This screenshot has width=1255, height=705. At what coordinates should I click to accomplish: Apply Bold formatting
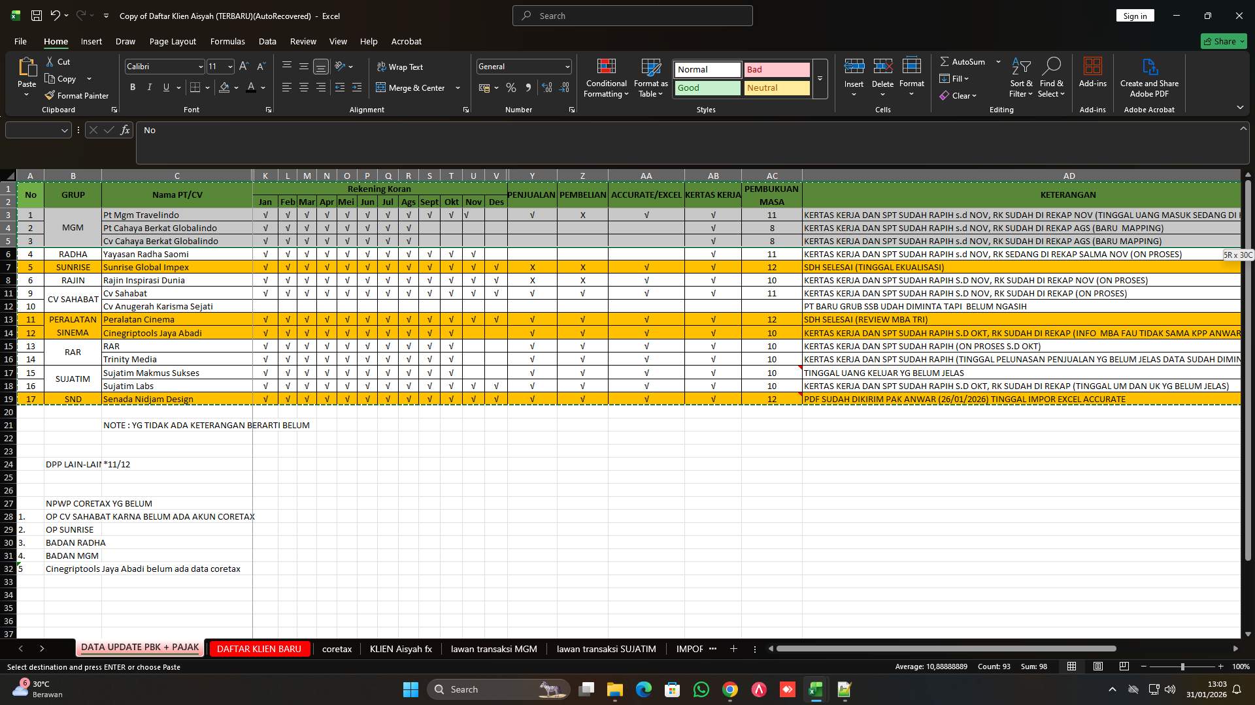pos(132,87)
